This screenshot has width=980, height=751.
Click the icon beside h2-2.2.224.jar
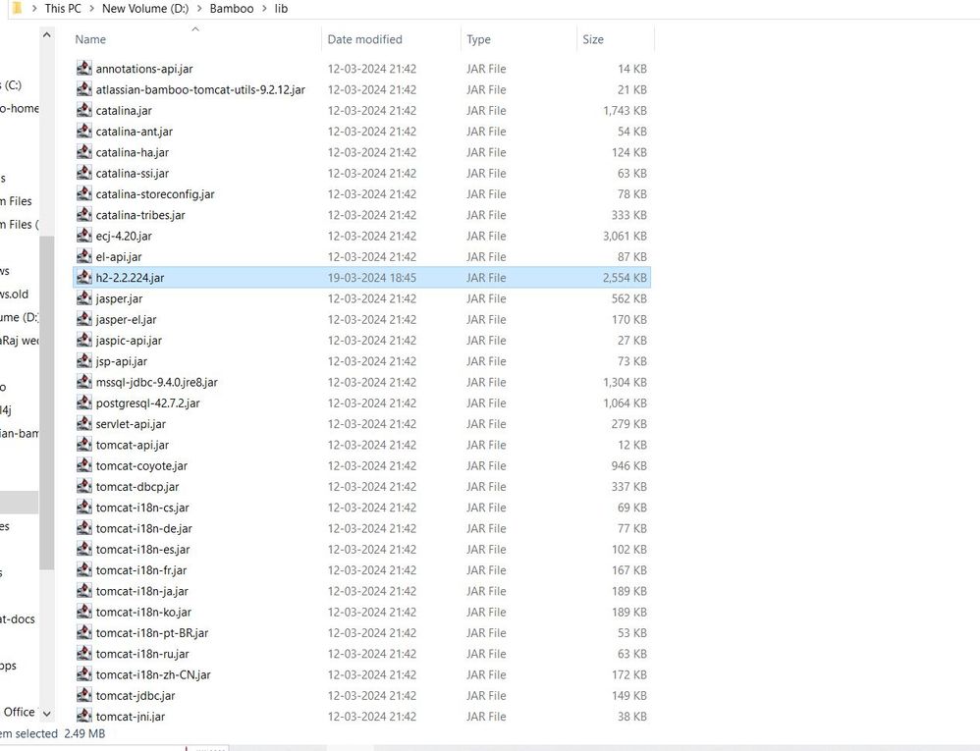click(83, 277)
